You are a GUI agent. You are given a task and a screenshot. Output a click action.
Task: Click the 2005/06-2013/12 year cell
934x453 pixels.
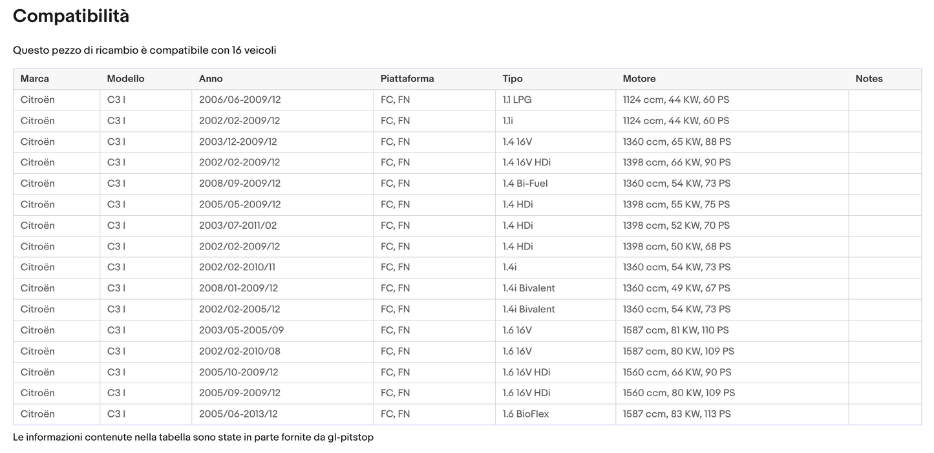tap(239, 414)
